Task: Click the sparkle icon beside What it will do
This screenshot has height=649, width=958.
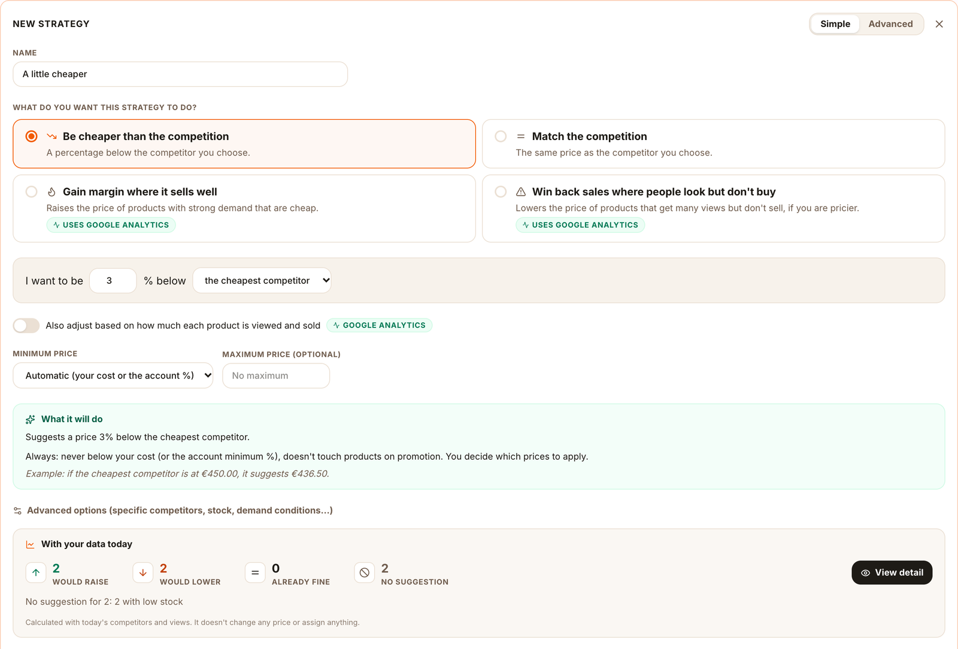Action: [31, 420]
